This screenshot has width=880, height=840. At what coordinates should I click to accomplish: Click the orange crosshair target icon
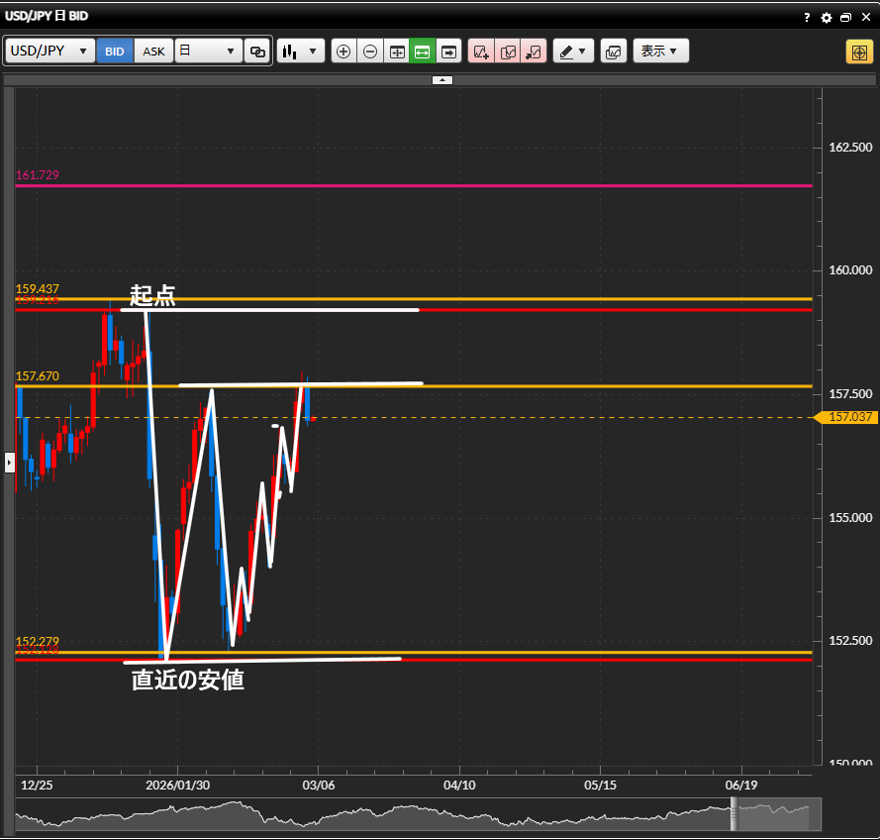click(x=858, y=52)
